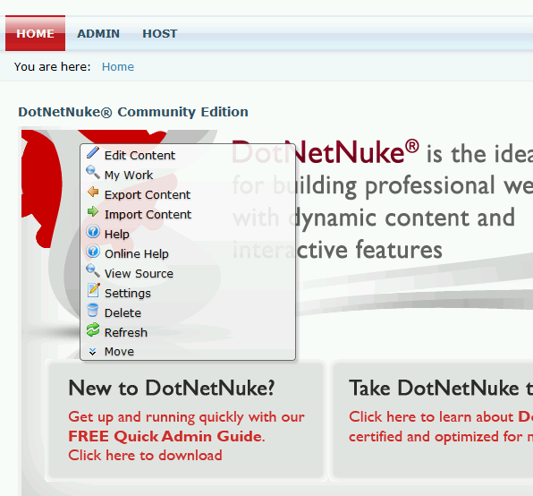Expand the Move submenu chevron
The height and width of the screenshot is (496, 533).
pyautogui.click(x=92, y=352)
